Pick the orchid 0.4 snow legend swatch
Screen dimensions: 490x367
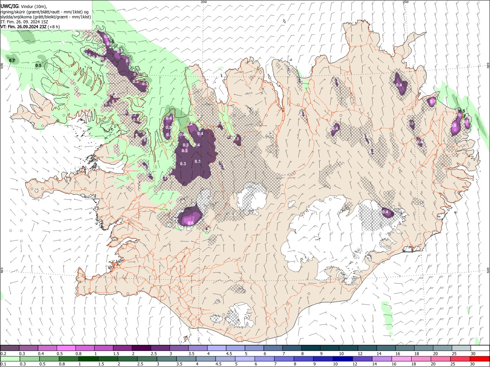click(x=47, y=348)
